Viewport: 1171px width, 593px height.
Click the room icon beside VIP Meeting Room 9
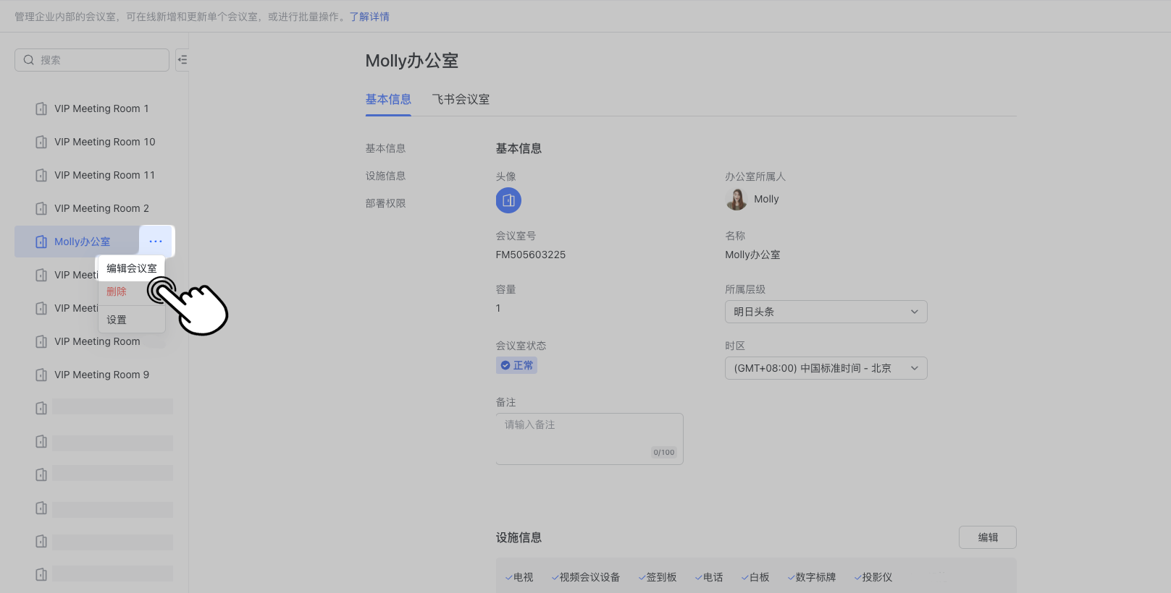point(41,375)
